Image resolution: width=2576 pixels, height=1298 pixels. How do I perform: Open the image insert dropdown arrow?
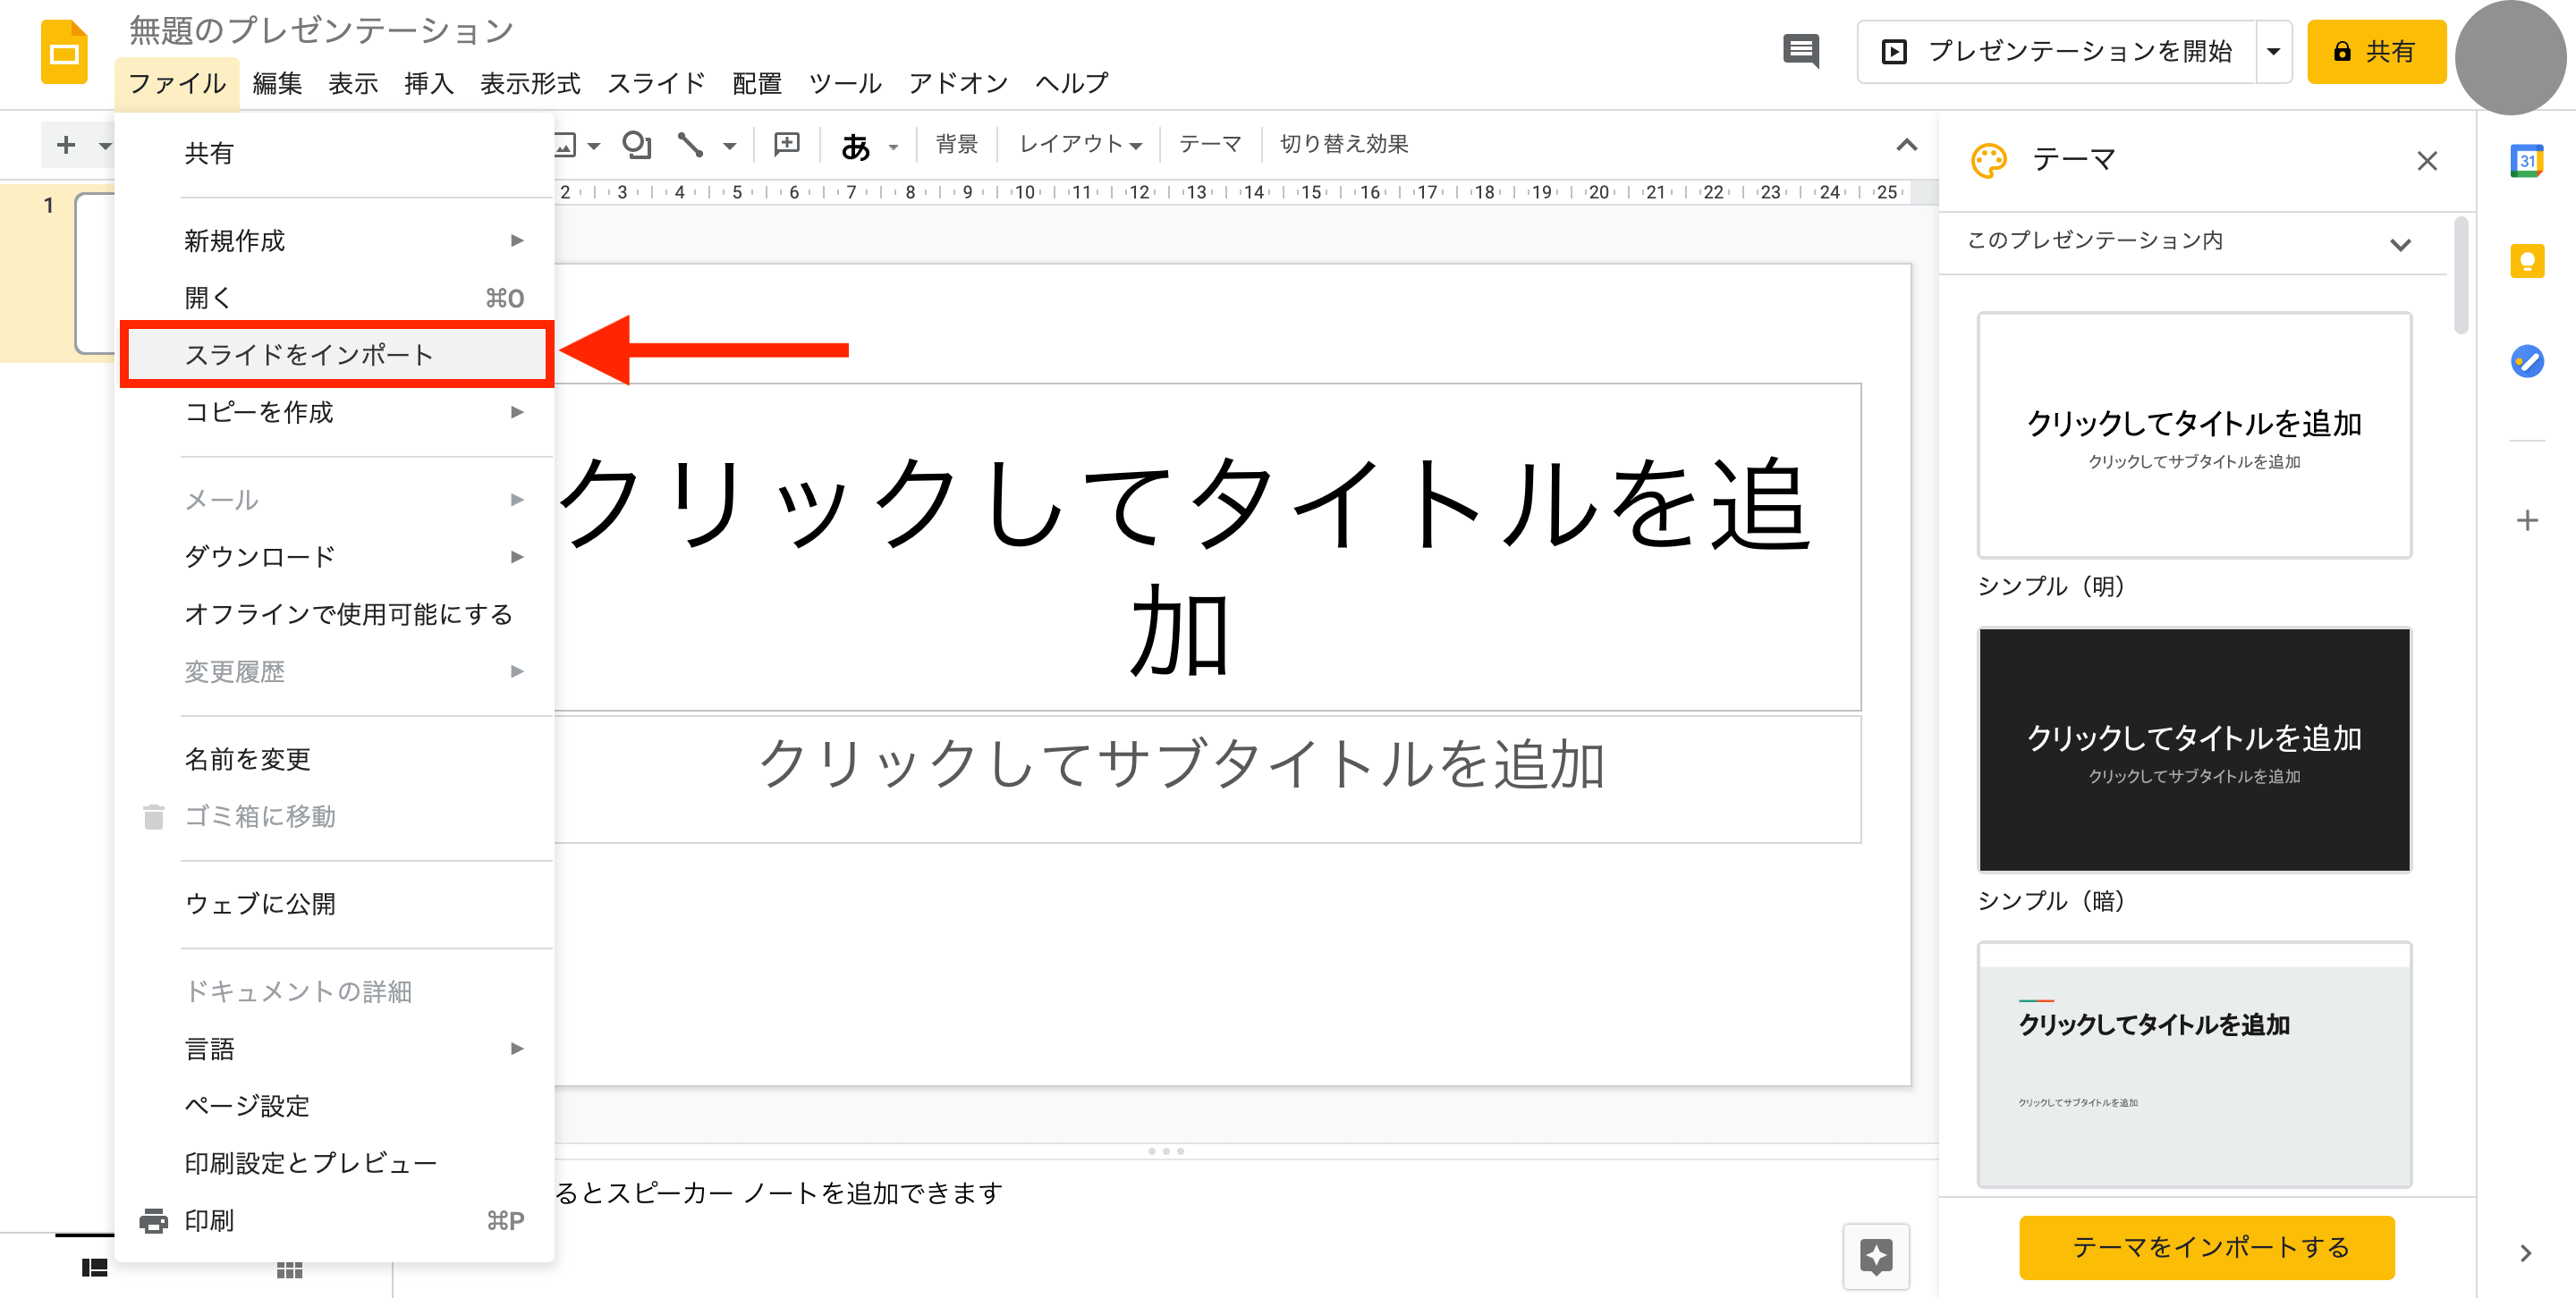[594, 146]
